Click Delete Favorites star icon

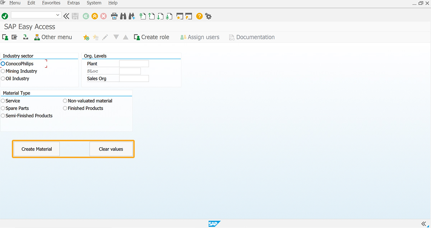[96, 37]
